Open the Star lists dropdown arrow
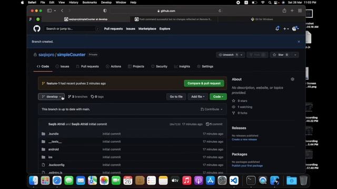This screenshot has width=337, height=189. click(x=295, y=55)
